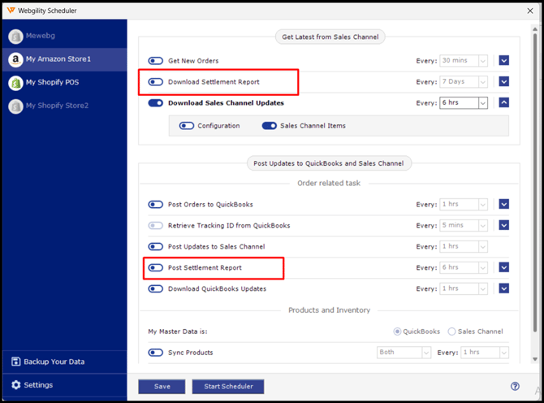The height and width of the screenshot is (403, 544).
Task: Click the Backup Your Data icon
Action: click(15, 362)
